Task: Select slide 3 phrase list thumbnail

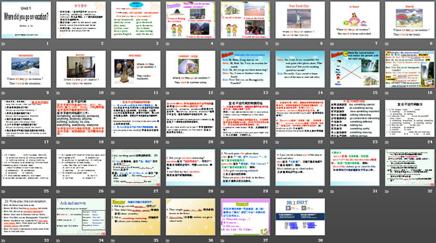Action: coord(135,20)
